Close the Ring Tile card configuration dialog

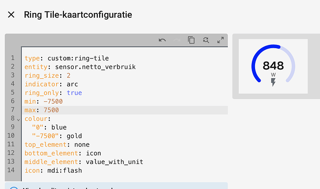11,14
